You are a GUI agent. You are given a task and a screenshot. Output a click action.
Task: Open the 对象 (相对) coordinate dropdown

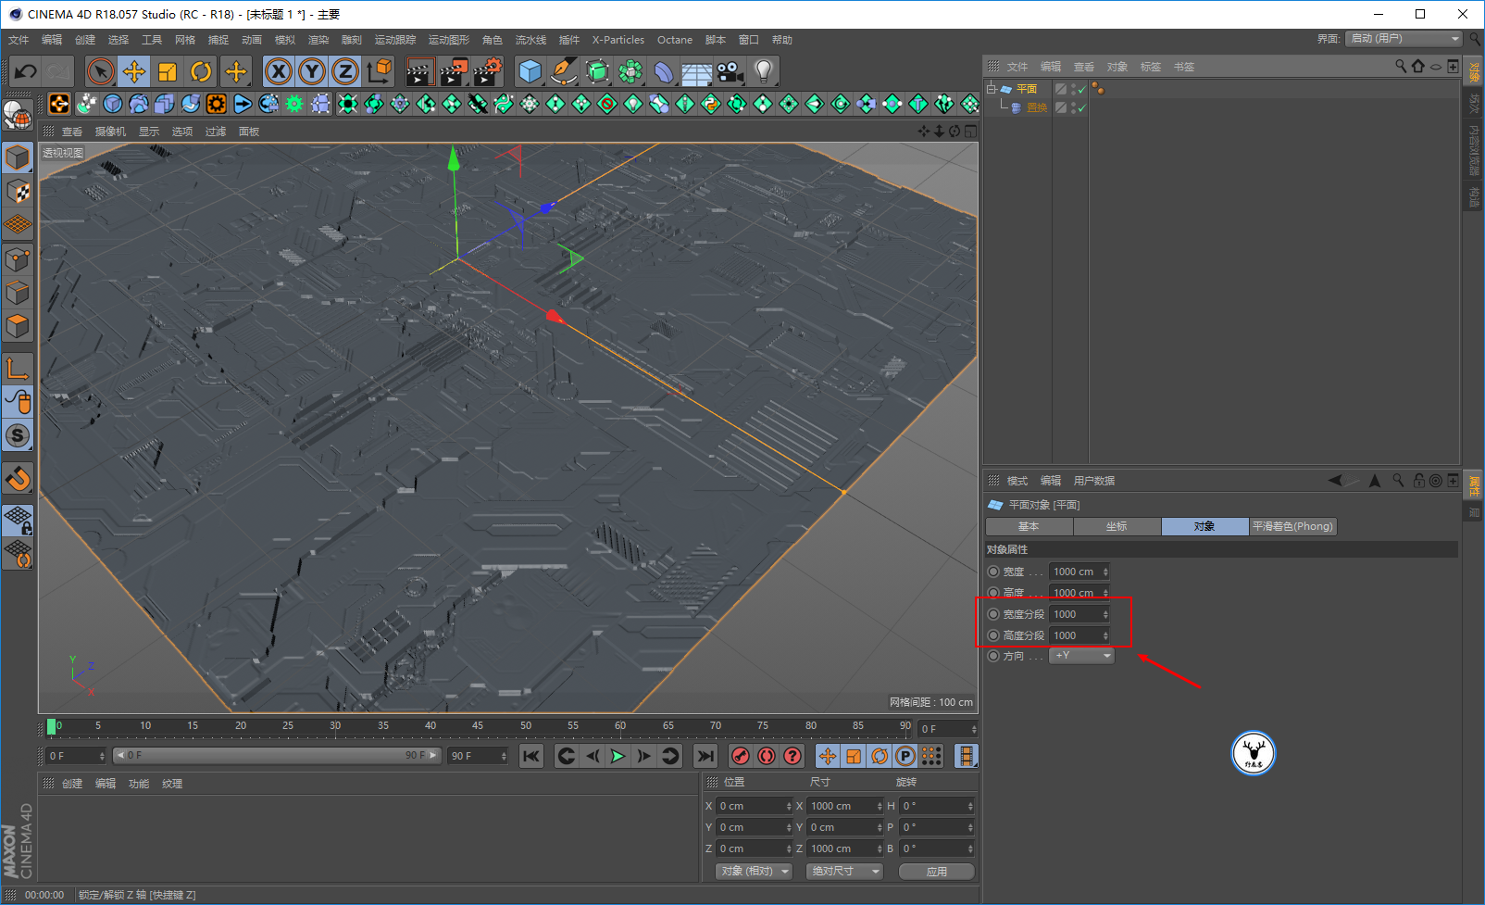coord(755,872)
